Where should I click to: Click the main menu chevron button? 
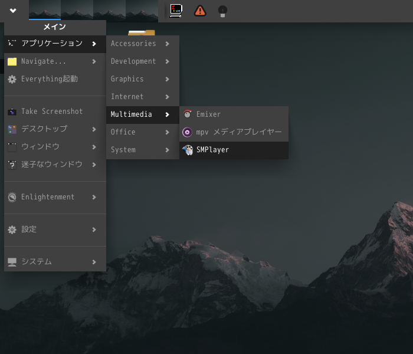pos(13,11)
